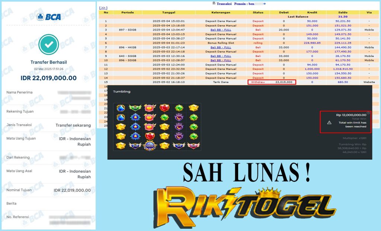Click the BCA bank logo
This screenshot has height=231, width=381.
tap(49, 17)
